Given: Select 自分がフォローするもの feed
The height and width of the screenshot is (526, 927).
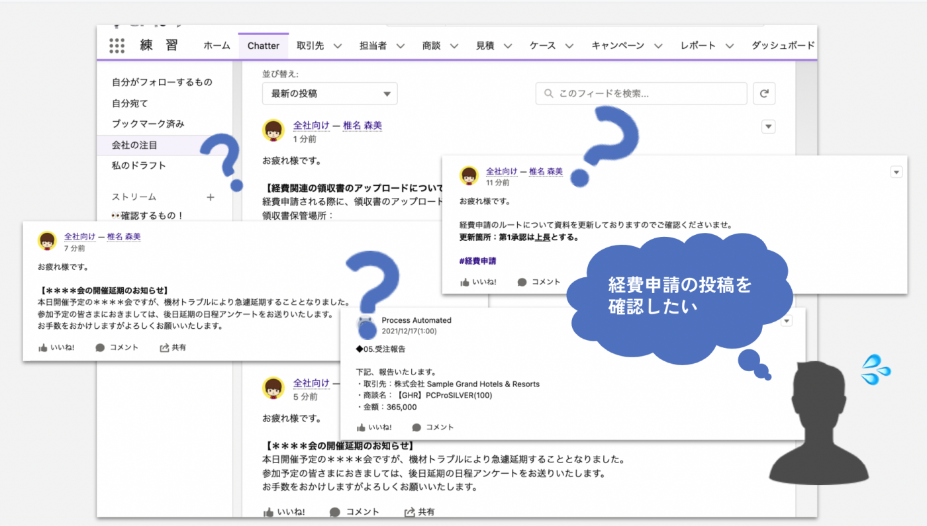Looking at the screenshot, I should click(x=162, y=83).
